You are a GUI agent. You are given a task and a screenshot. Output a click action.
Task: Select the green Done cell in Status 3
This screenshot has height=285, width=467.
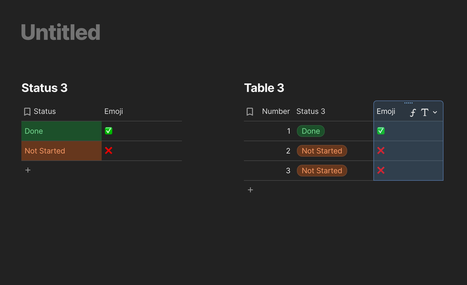62,131
